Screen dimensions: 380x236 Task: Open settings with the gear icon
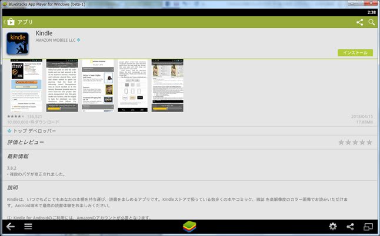click(x=333, y=227)
